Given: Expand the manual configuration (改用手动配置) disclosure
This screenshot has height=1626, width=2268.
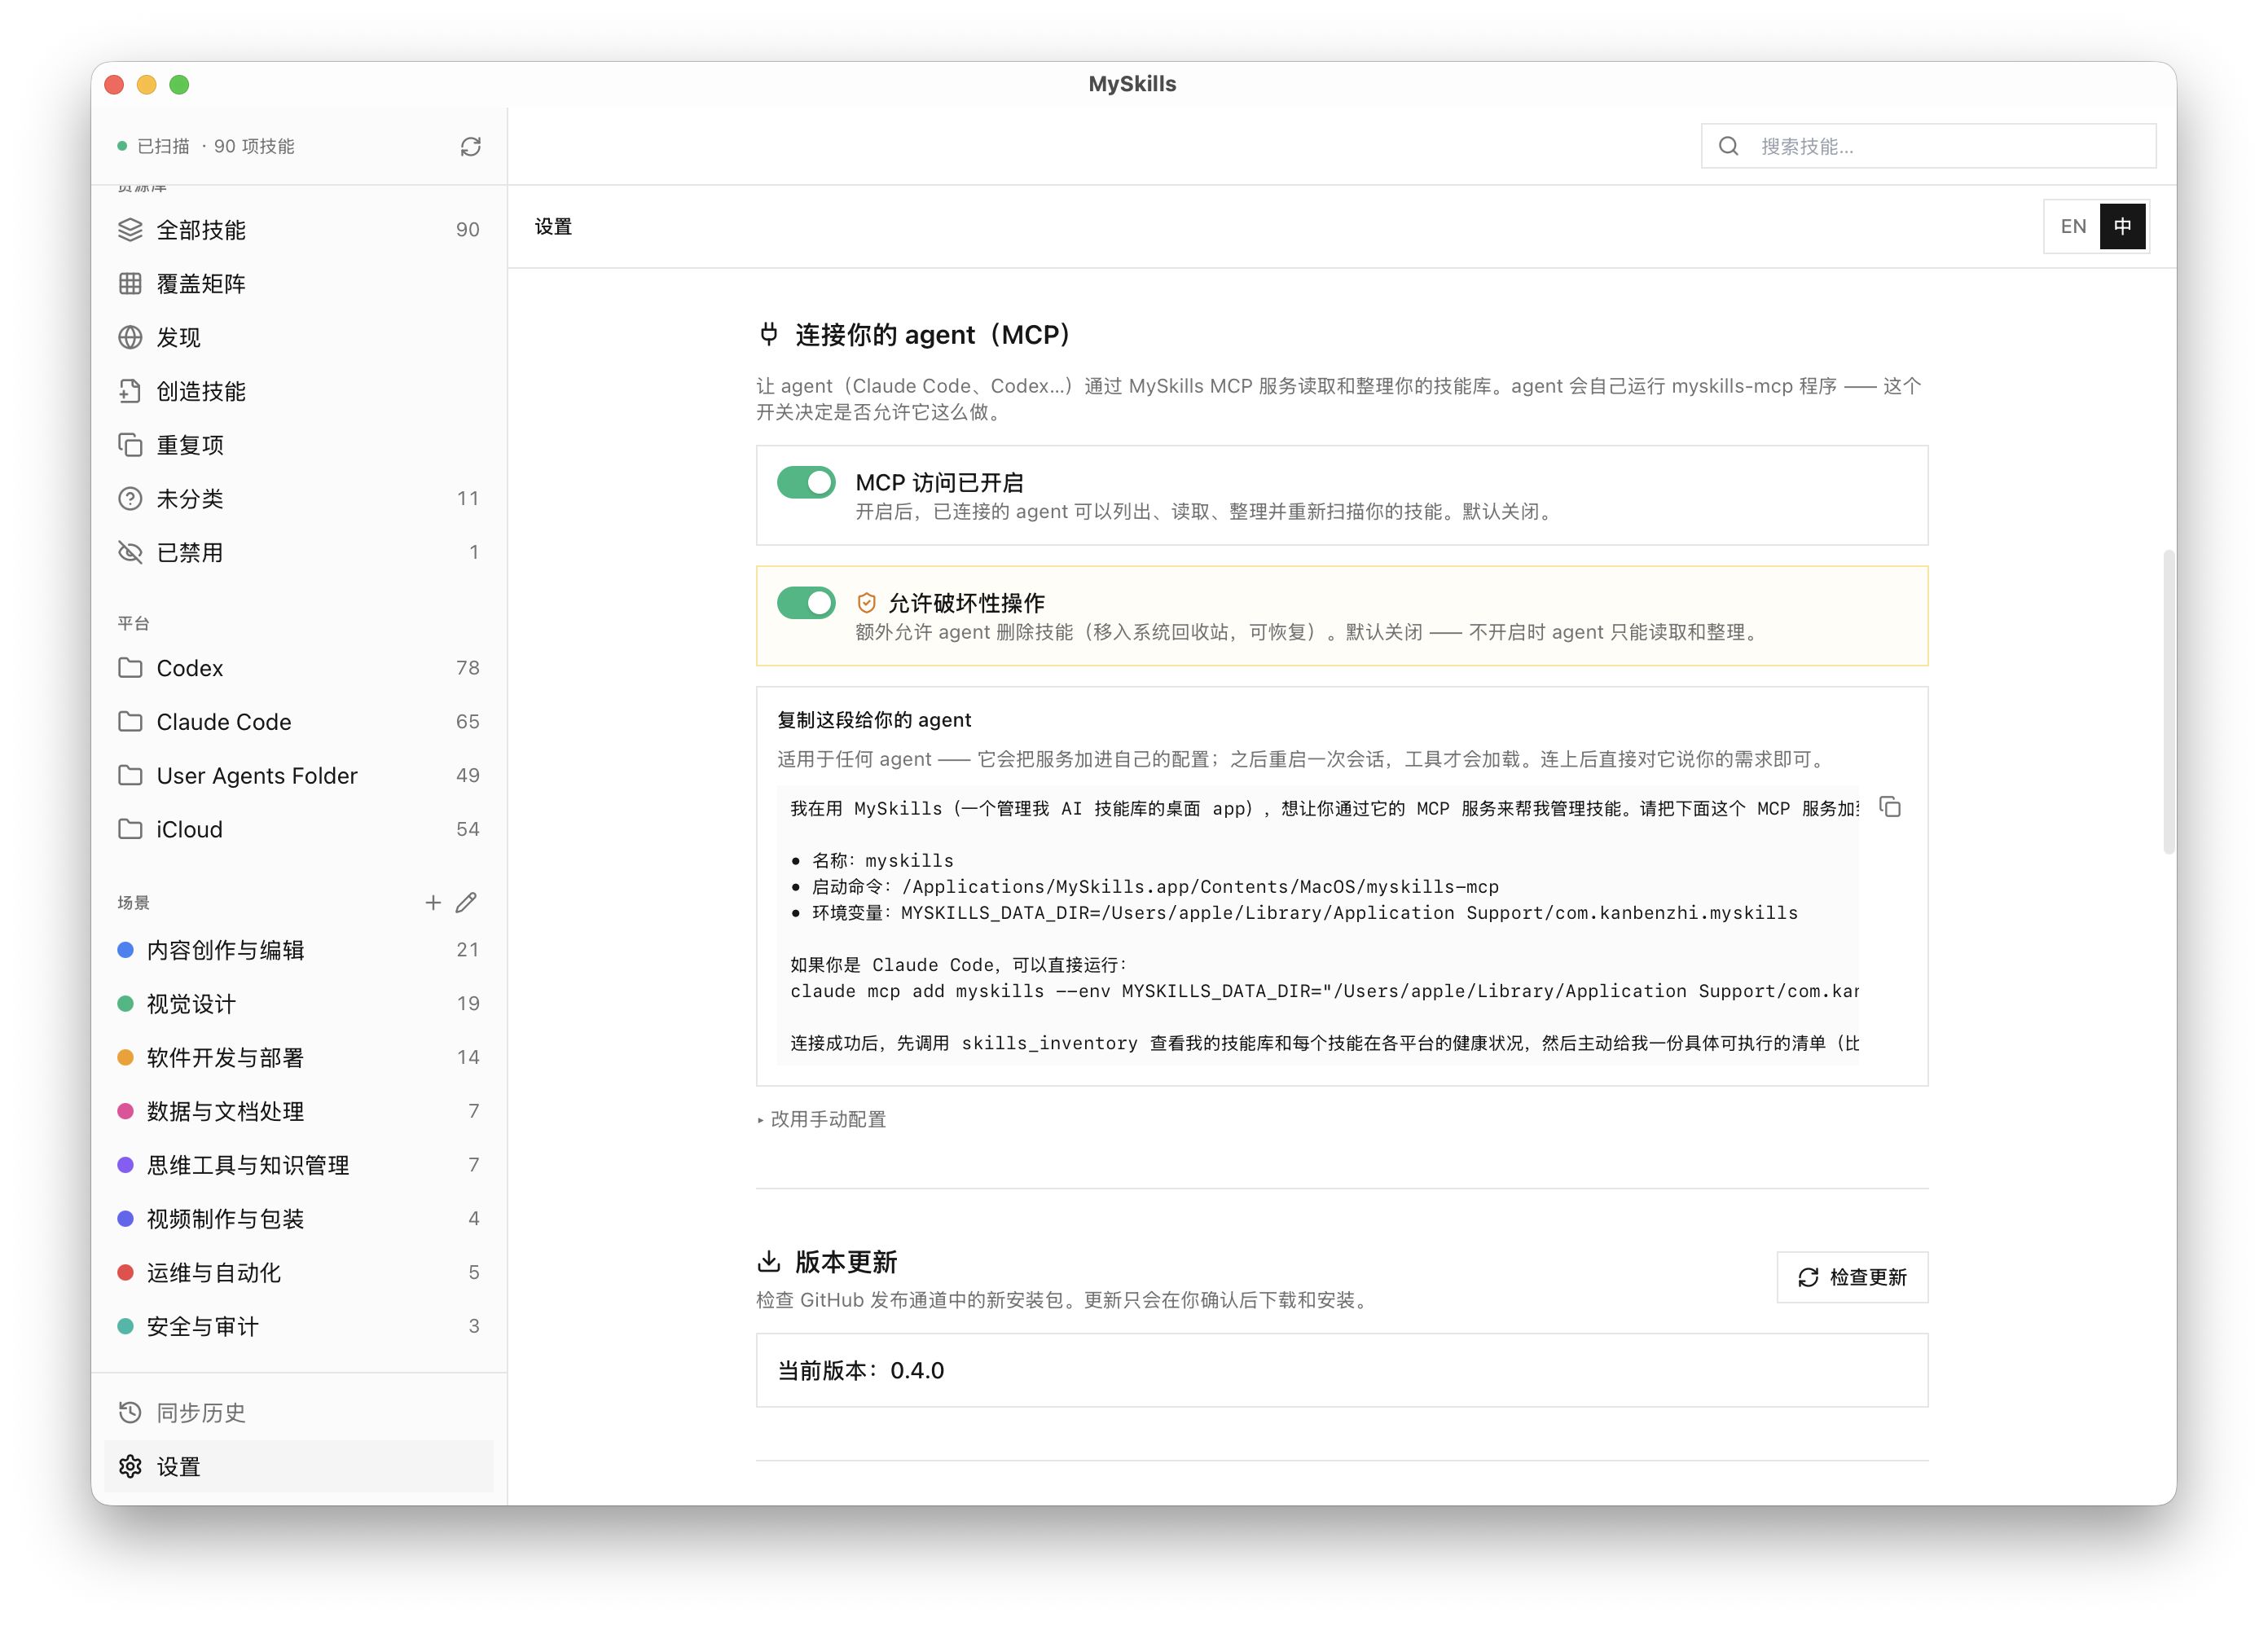Looking at the screenshot, I should (822, 1120).
